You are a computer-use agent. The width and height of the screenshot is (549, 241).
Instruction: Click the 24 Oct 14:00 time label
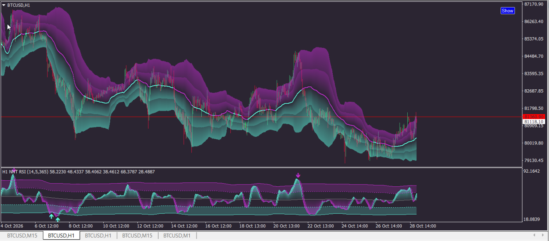click(355, 226)
